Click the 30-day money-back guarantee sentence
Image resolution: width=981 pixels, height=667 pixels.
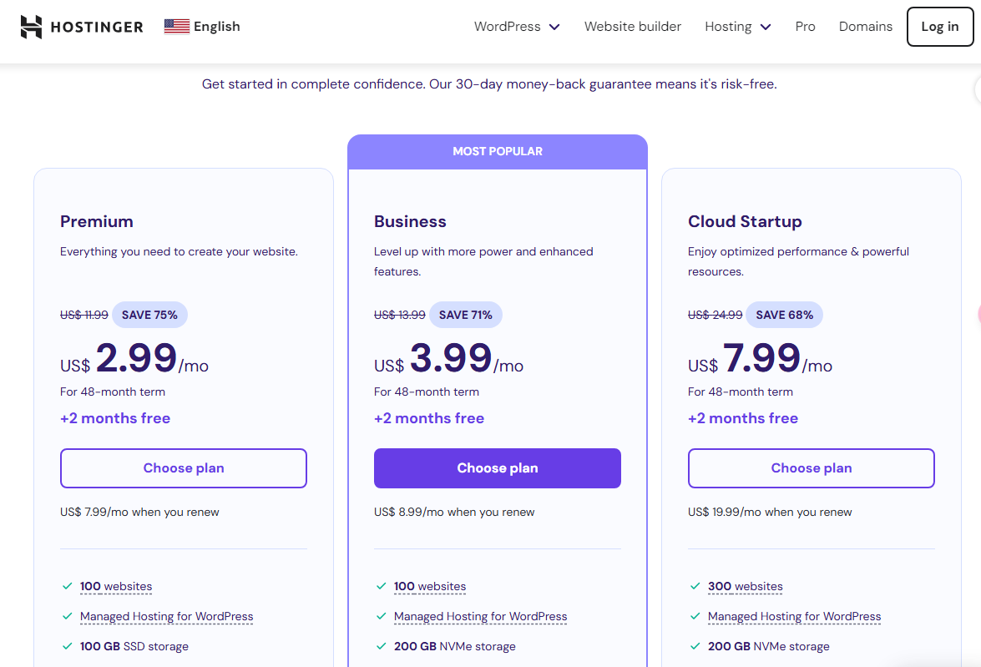tap(489, 83)
